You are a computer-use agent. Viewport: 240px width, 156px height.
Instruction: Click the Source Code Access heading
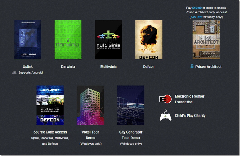50,132
